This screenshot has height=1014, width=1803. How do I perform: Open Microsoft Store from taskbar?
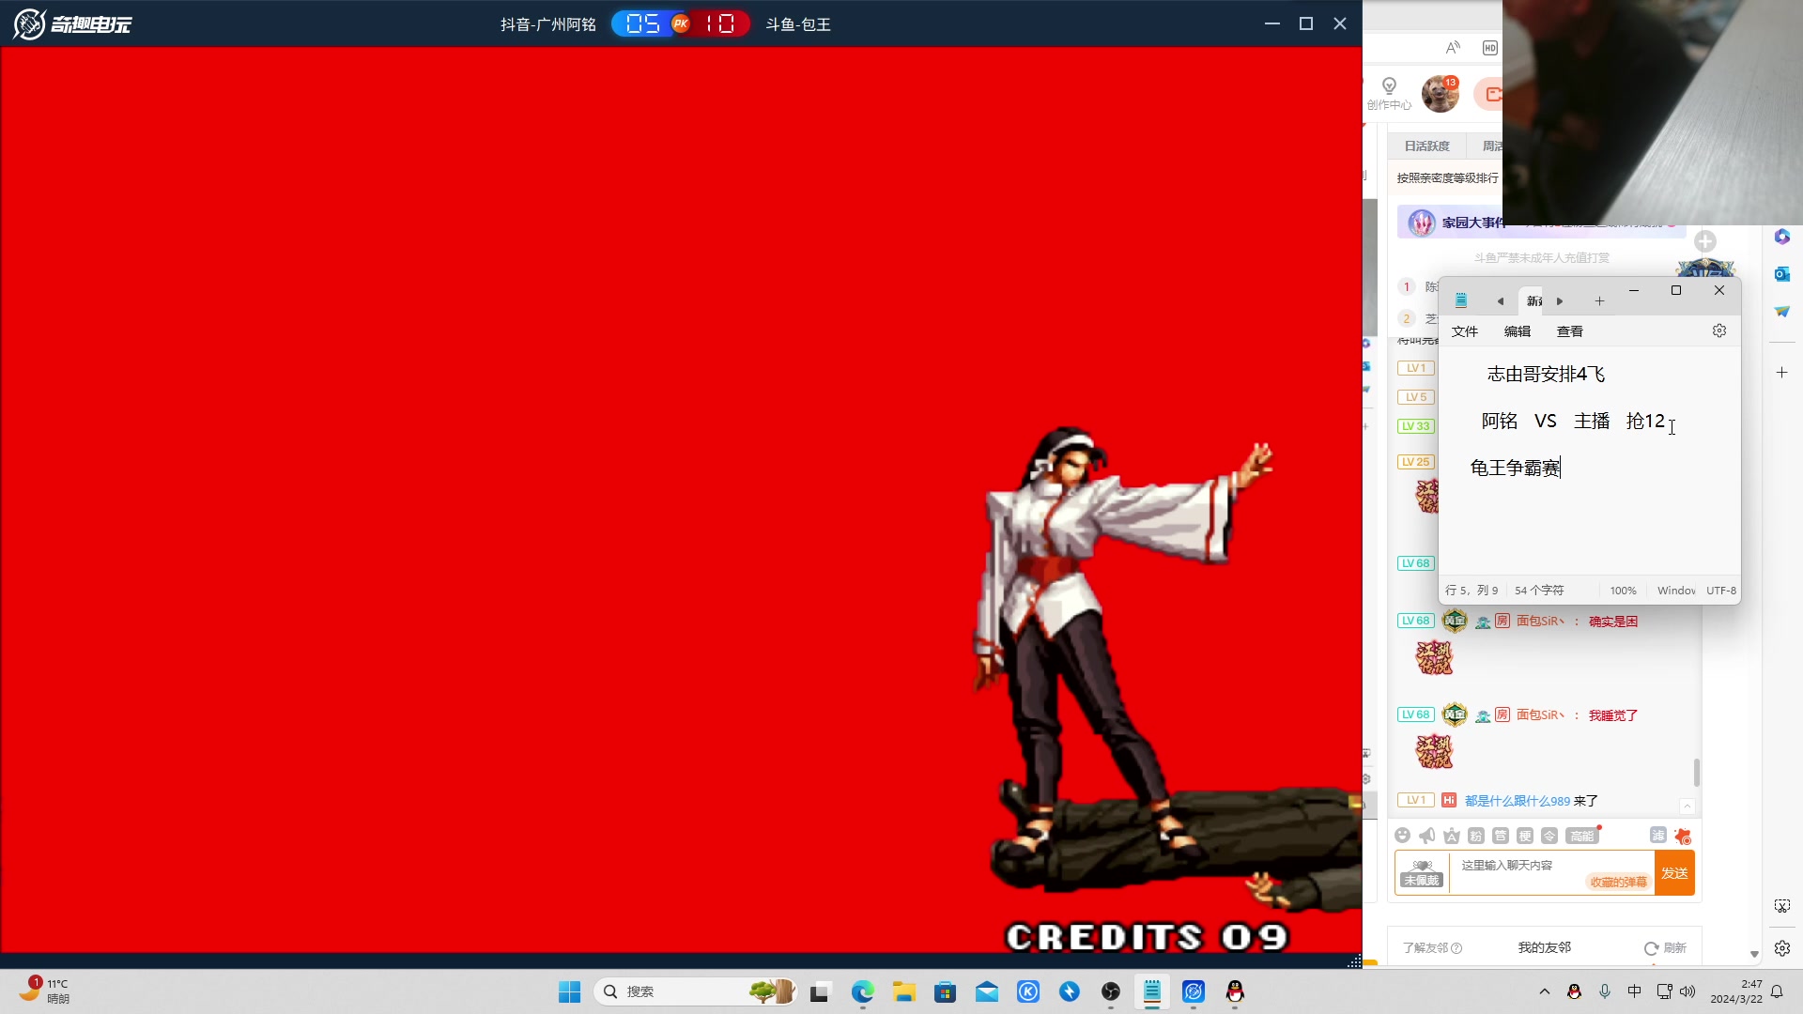(945, 991)
